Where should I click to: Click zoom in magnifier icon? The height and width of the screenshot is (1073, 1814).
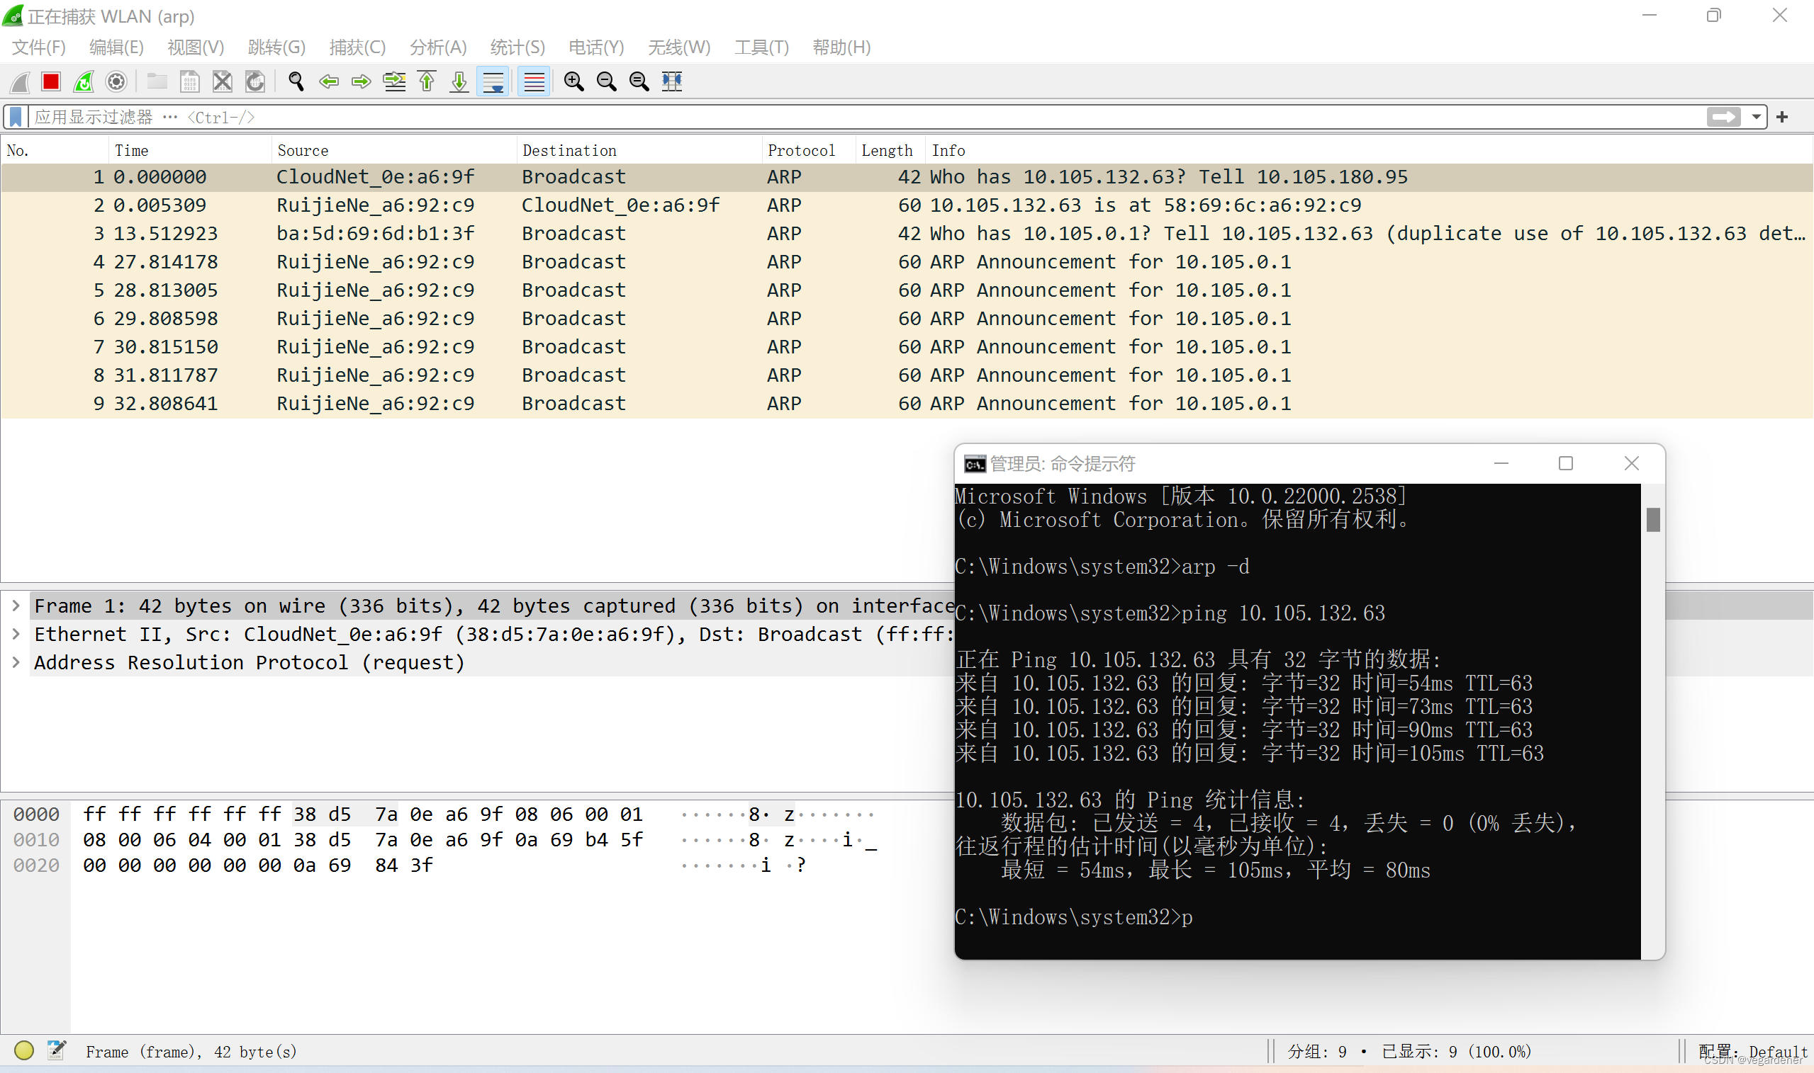tap(573, 81)
